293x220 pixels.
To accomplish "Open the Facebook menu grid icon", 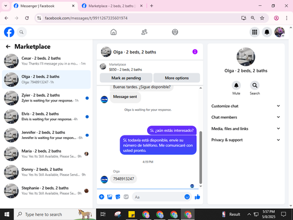I will [x=254, y=32].
